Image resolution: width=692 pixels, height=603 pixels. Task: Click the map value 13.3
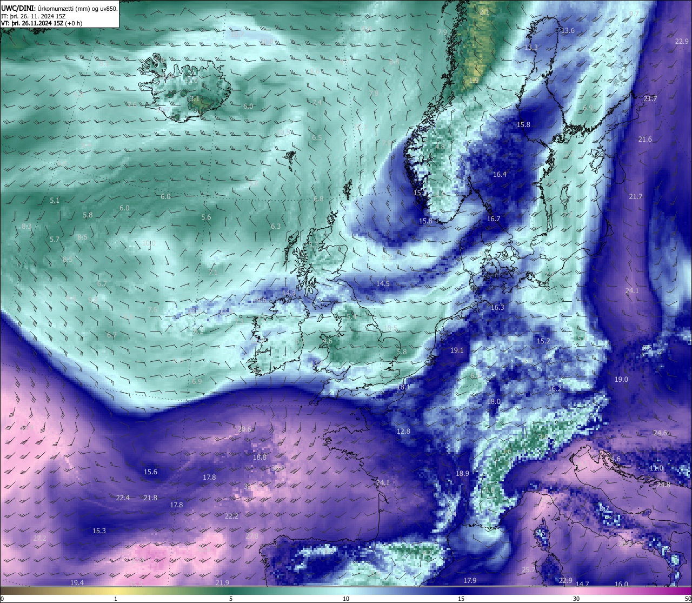click(x=531, y=48)
